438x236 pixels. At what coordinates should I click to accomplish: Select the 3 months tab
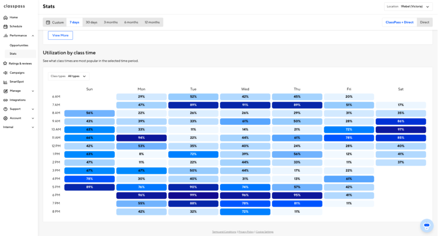tap(110, 22)
